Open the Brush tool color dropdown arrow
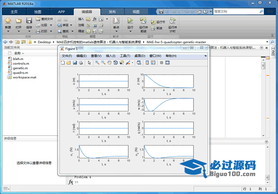The width and height of the screenshot is (278, 194). [132, 62]
